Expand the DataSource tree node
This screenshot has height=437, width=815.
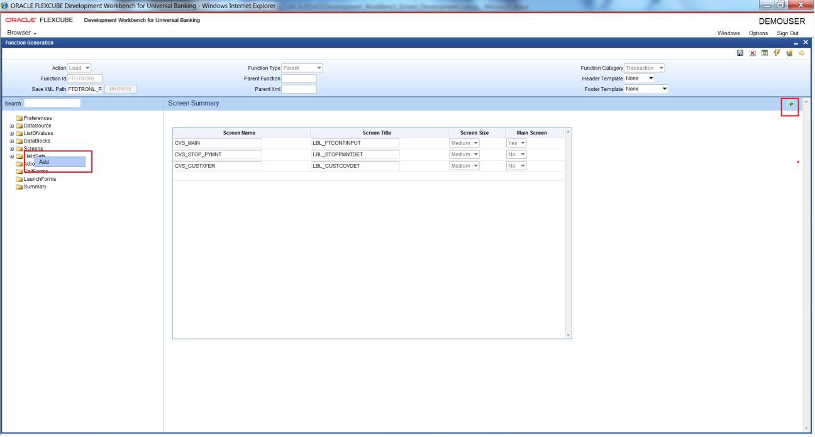point(12,126)
